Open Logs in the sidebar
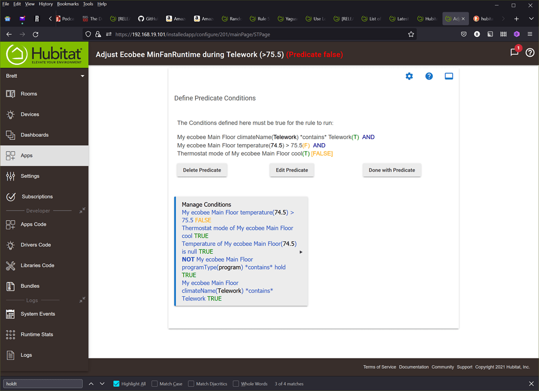539x391 pixels. (x=26, y=355)
